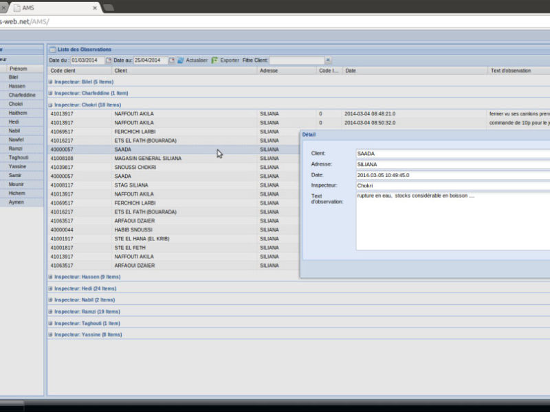Click in the Filtre Client input field
Screen dimensions: 550x412
(296, 60)
